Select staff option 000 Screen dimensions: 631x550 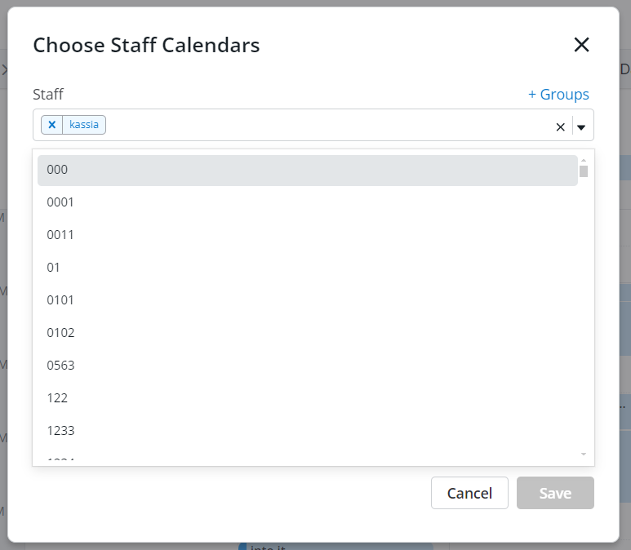click(x=308, y=171)
